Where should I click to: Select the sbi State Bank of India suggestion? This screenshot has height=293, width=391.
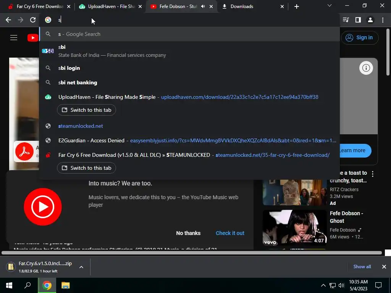pyautogui.click(x=189, y=51)
